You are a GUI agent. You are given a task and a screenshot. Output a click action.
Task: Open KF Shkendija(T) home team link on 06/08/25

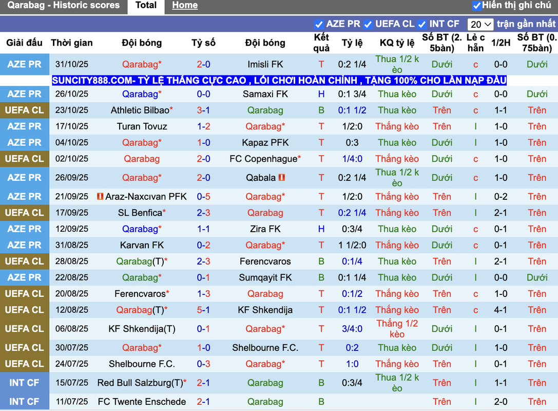142,329
